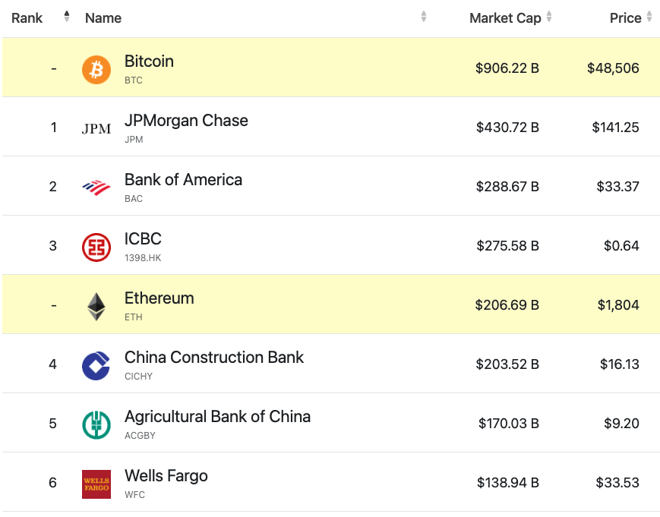Viewport: 660px width, 517px height.
Task: Click the Wells Fargo red logo
Action: click(x=96, y=484)
